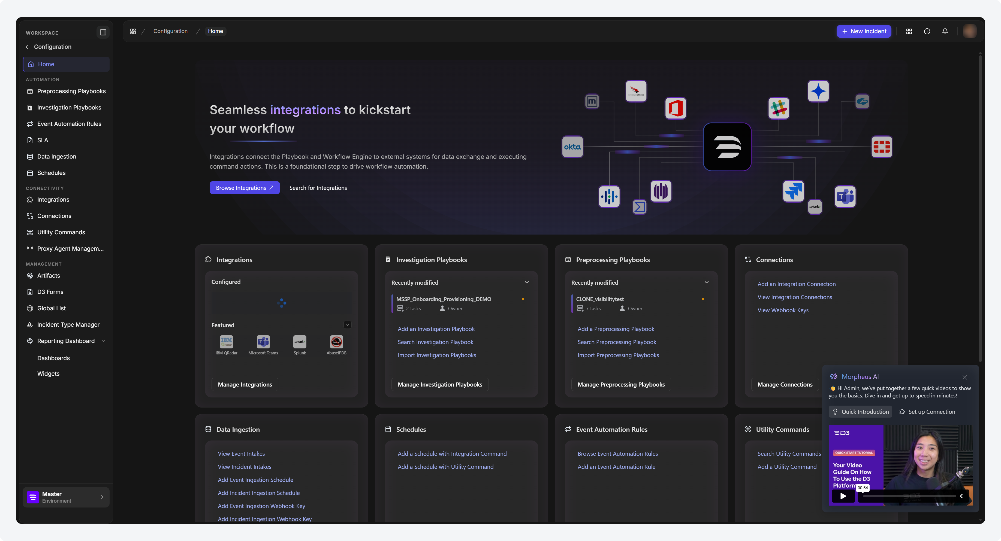Viewport: 1001px width, 541px height.
Task: Close the Morpheus AI popup
Action: pos(964,377)
